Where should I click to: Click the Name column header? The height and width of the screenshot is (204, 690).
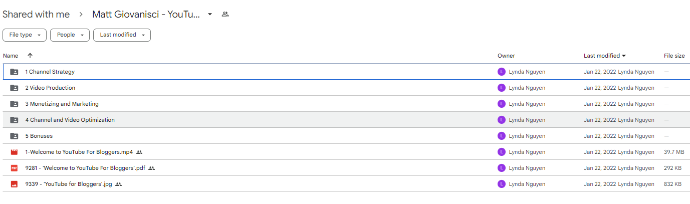coord(11,56)
